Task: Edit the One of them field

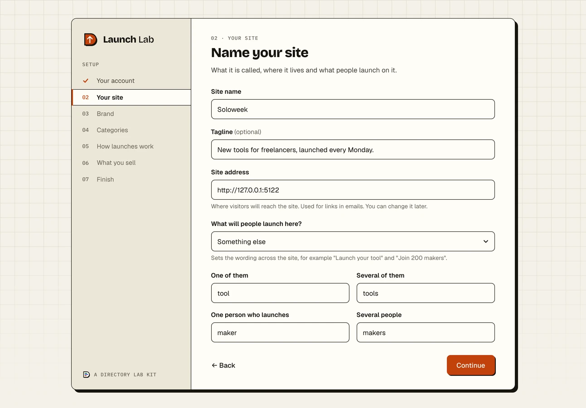Action: pyautogui.click(x=280, y=293)
